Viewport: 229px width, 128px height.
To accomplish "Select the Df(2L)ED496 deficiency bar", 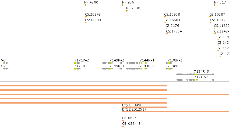I will point(144,107).
